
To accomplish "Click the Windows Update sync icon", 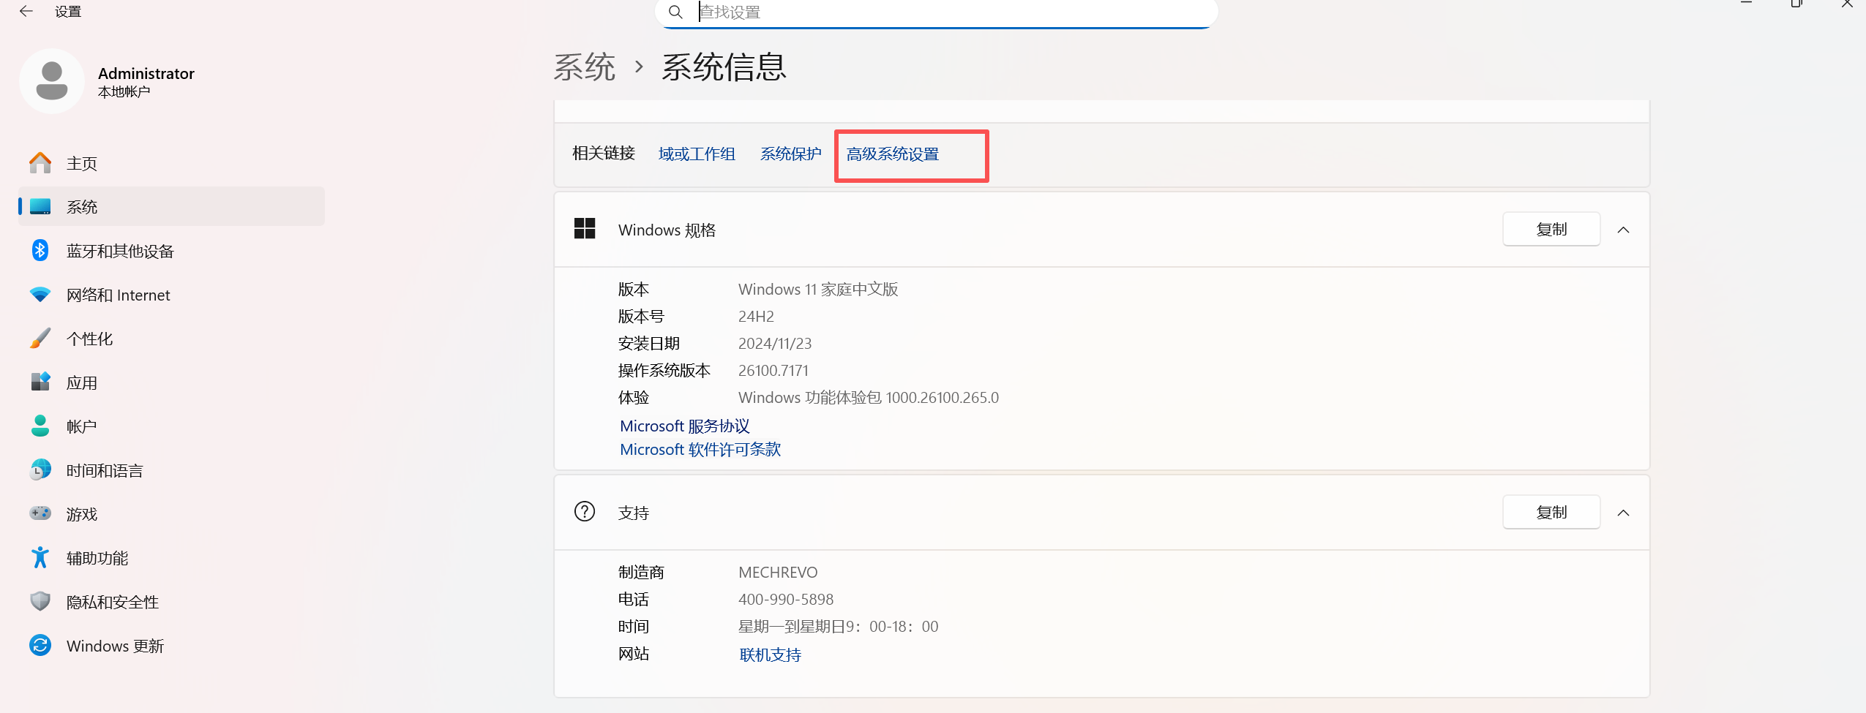I will [40, 645].
